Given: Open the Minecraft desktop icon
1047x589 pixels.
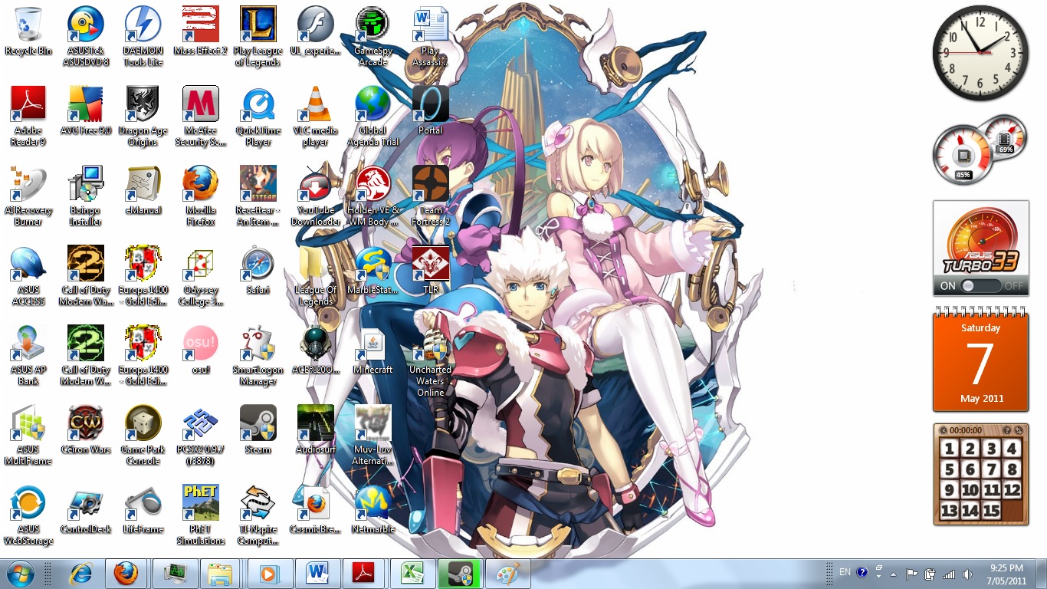Looking at the screenshot, I should (x=373, y=350).
